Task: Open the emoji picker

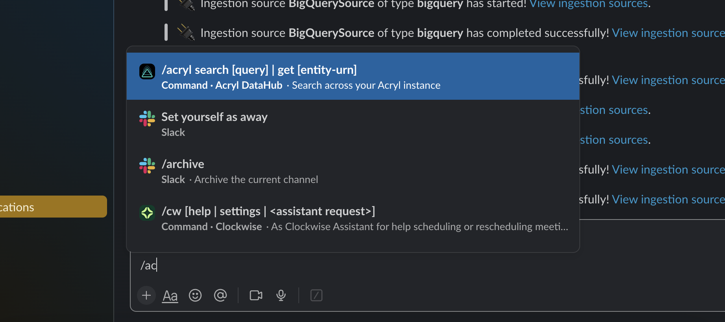Action: [x=195, y=295]
